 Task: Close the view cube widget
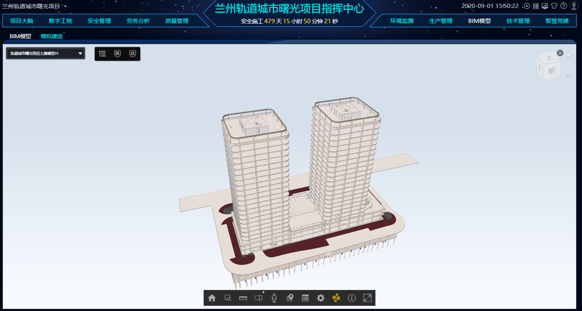pos(560,53)
